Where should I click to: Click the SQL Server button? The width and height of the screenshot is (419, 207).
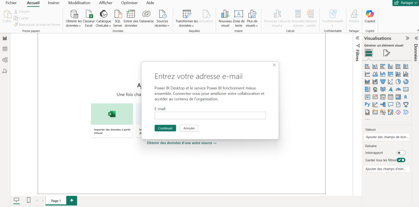(x=118, y=19)
